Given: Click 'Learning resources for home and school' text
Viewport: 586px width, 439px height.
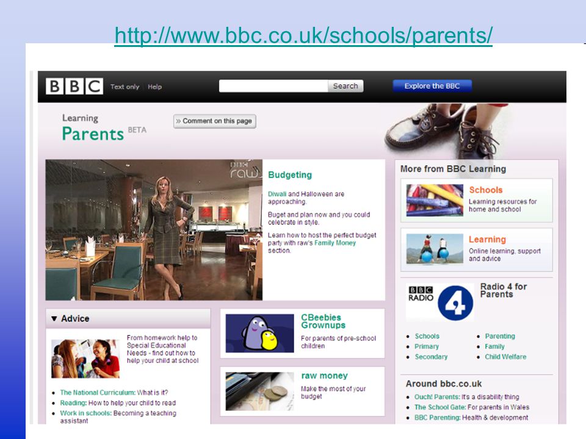Looking at the screenshot, I should 502,205.
